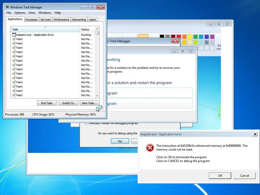
Task: Pick the dark red swatch in Paint
Action: click(173, 37)
